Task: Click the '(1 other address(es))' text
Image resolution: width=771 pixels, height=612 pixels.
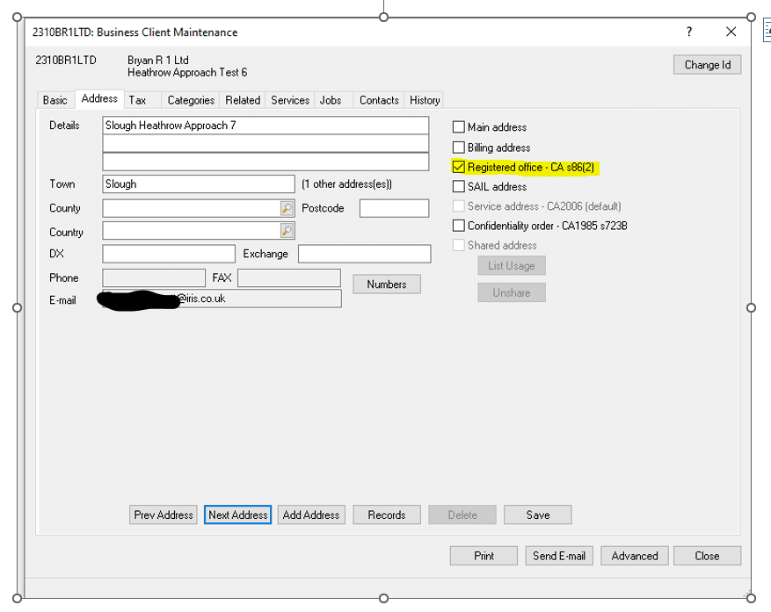Action: click(346, 184)
